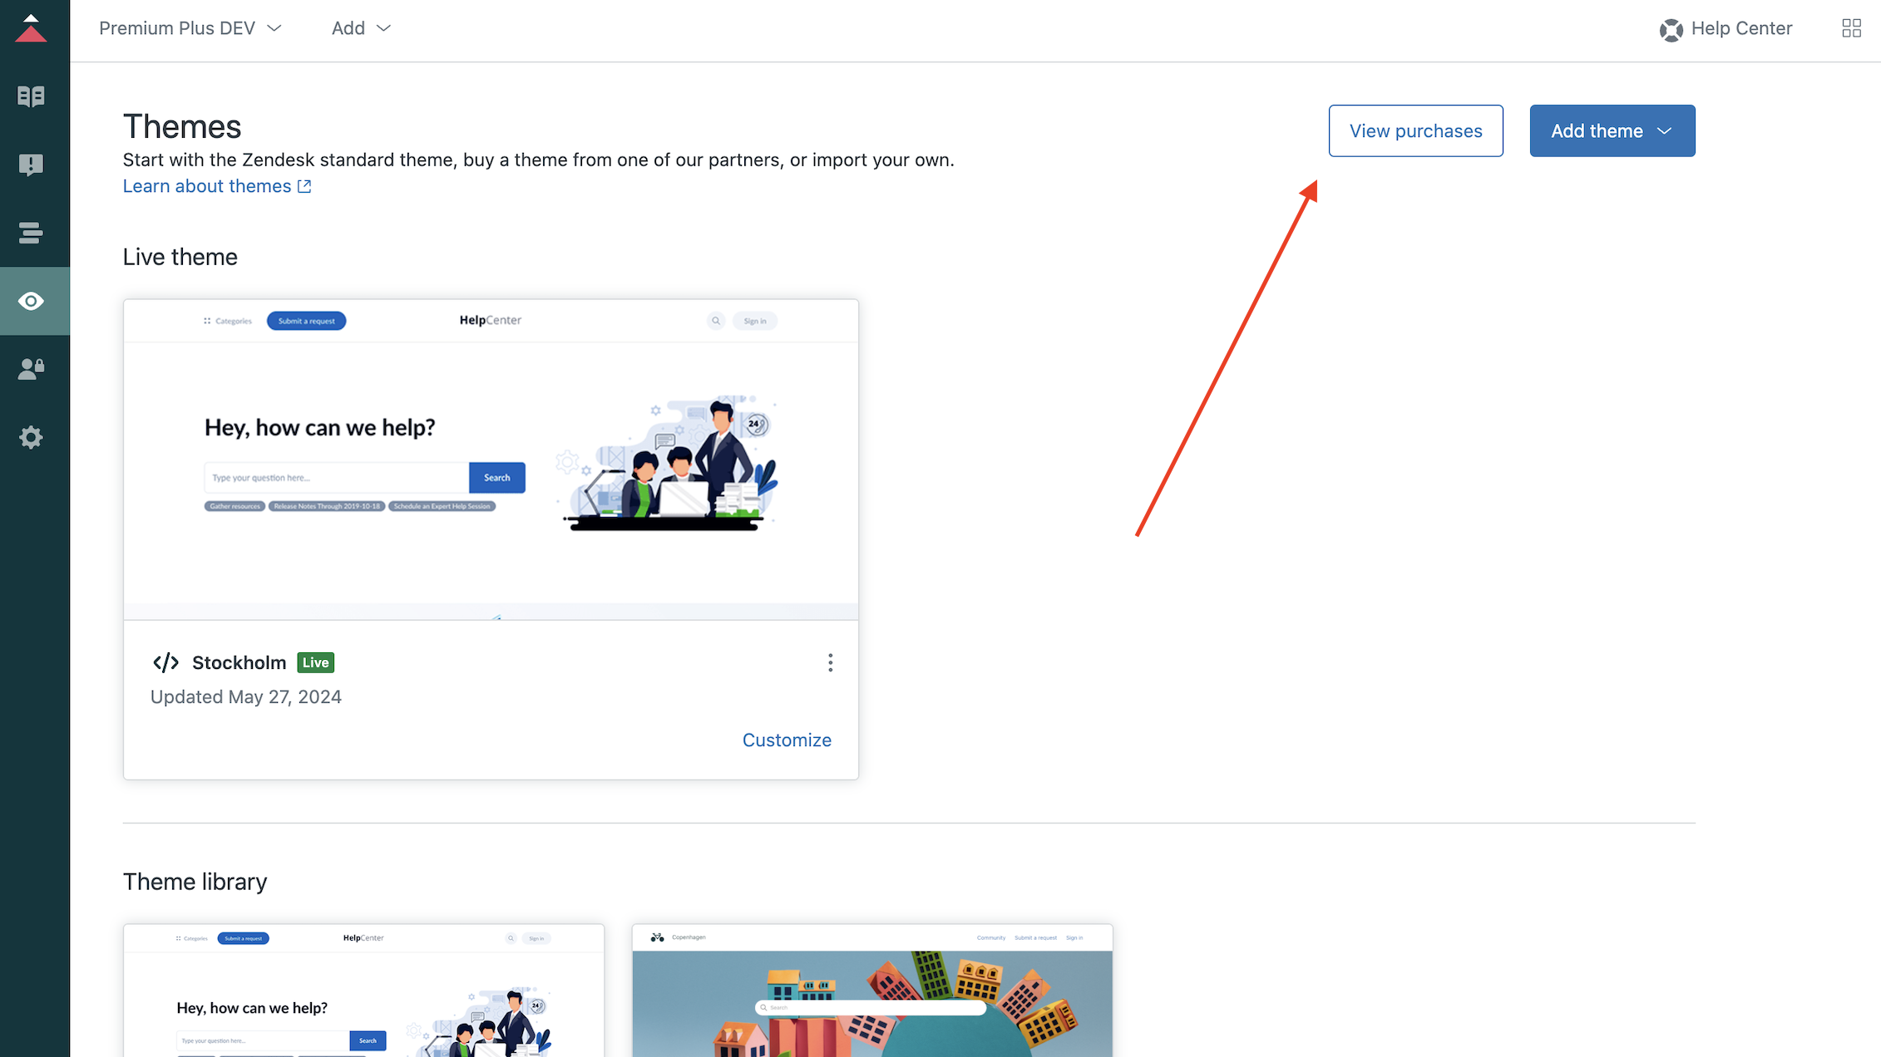Click the View purchases button
1881x1057 pixels.
(1415, 130)
